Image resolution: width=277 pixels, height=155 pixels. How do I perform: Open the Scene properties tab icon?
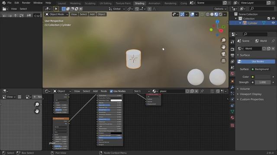[232, 68]
